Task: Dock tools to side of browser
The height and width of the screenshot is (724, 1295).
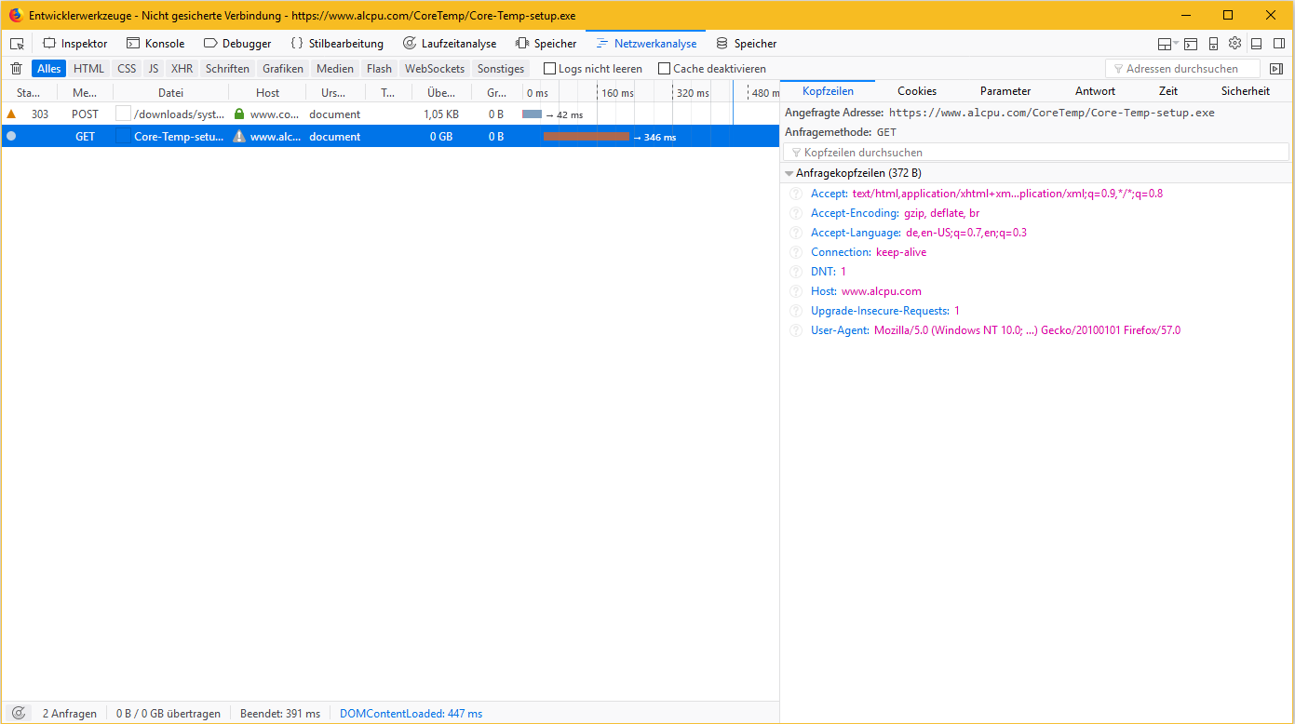Action: pyautogui.click(x=1279, y=44)
